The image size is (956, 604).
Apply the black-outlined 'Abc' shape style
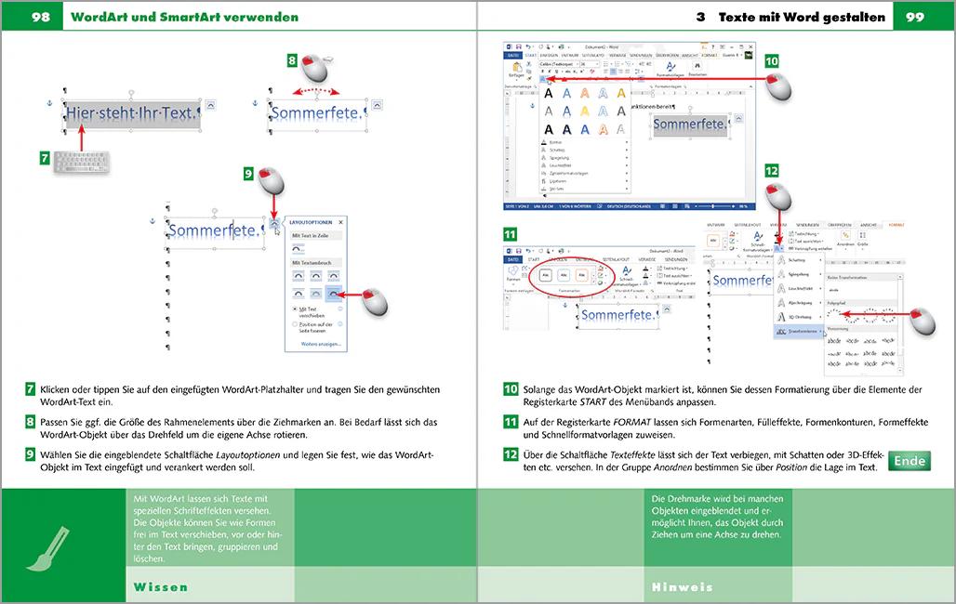pyautogui.click(x=546, y=275)
